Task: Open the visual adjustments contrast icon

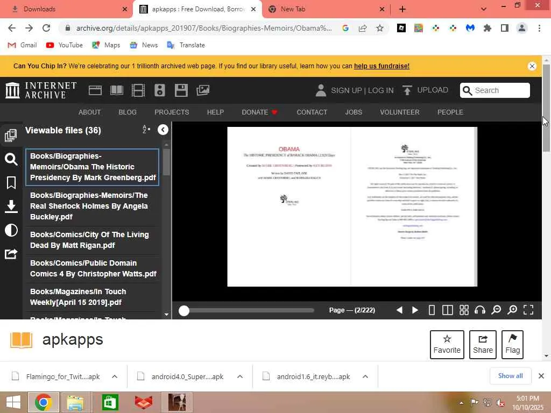Action: [x=11, y=230]
